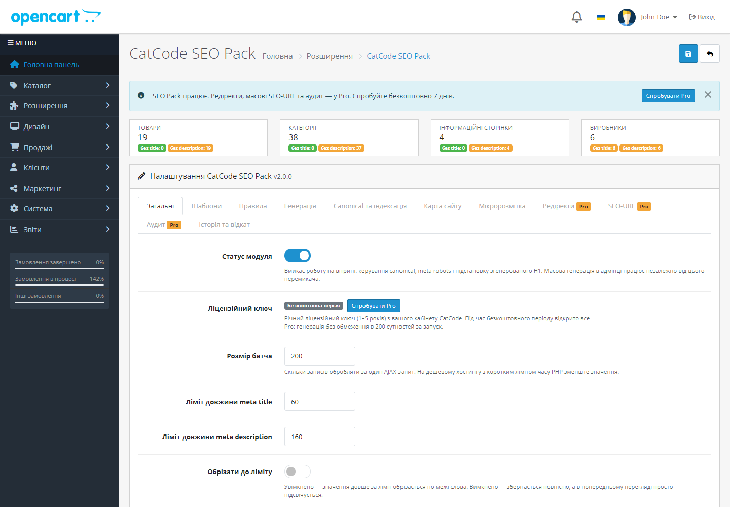Open the Головна breadcrumb link

point(277,56)
